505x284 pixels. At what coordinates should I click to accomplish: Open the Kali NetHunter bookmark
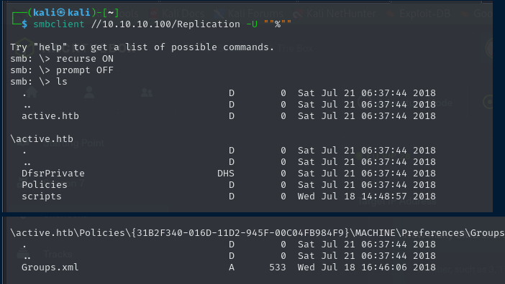[x=341, y=14]
